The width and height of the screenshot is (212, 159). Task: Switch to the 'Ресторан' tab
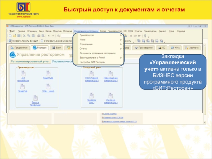39,48
